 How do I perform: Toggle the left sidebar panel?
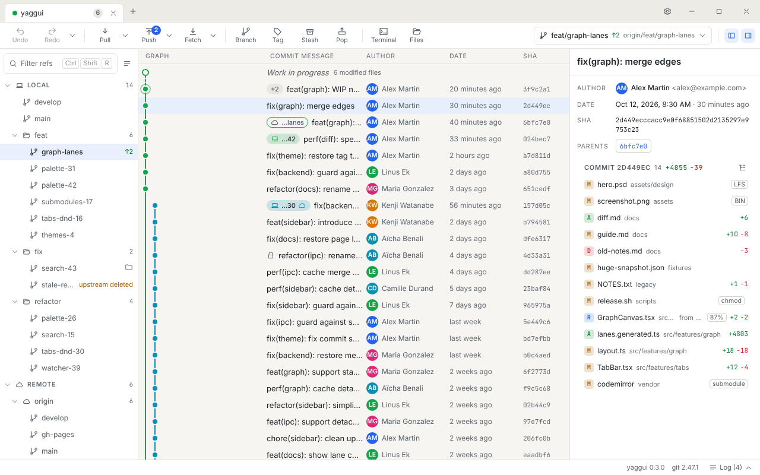(731, 36)
